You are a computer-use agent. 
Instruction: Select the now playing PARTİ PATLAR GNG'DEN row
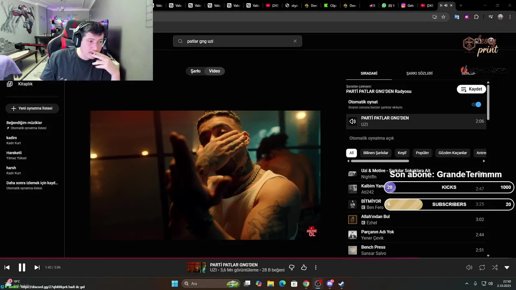pyautogui.click(x=416, y=121)
